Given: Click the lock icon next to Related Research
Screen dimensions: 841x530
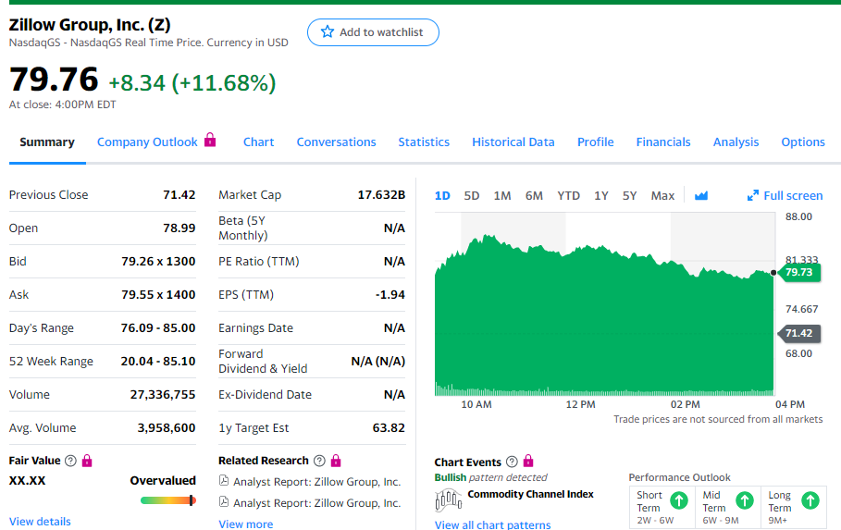Looking at the screenshot, I should click(336, 461).
